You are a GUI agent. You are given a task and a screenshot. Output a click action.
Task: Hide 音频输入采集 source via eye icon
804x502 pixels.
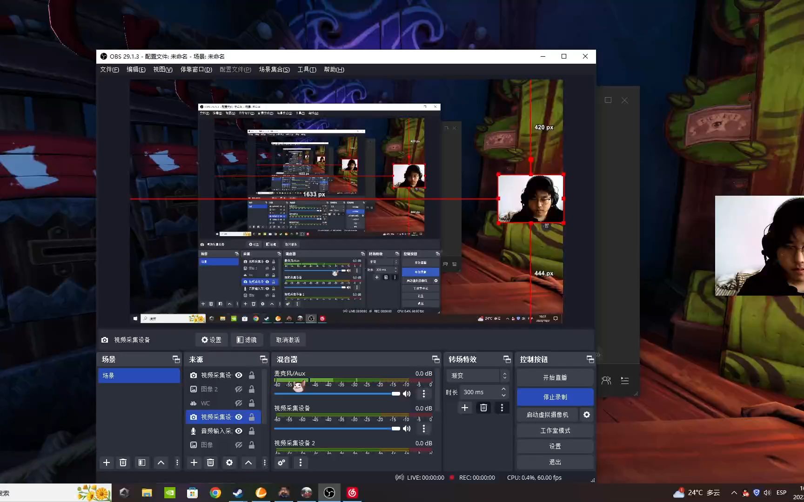[x=239, y=431]
